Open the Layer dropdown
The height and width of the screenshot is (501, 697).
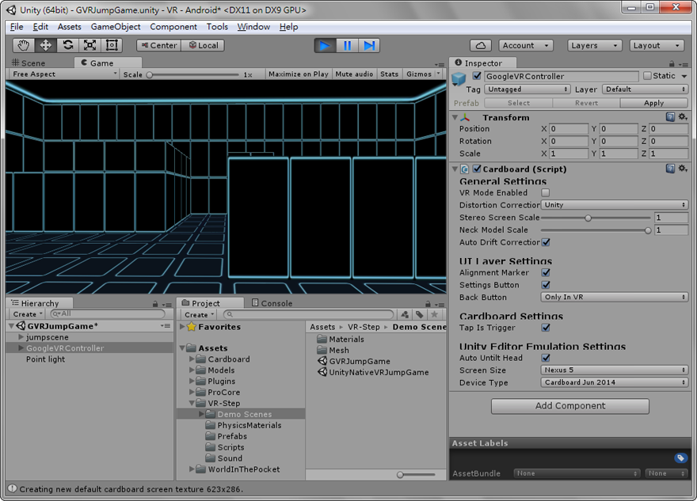point(645,89)
